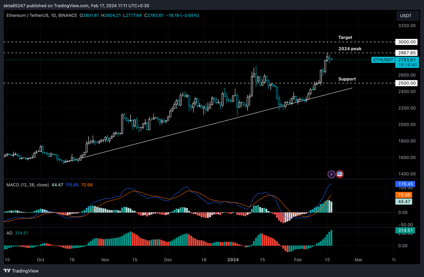Select the 2024 label on the time axis
424x277 pixels.
pyautogui.click(x=233, y=260)
